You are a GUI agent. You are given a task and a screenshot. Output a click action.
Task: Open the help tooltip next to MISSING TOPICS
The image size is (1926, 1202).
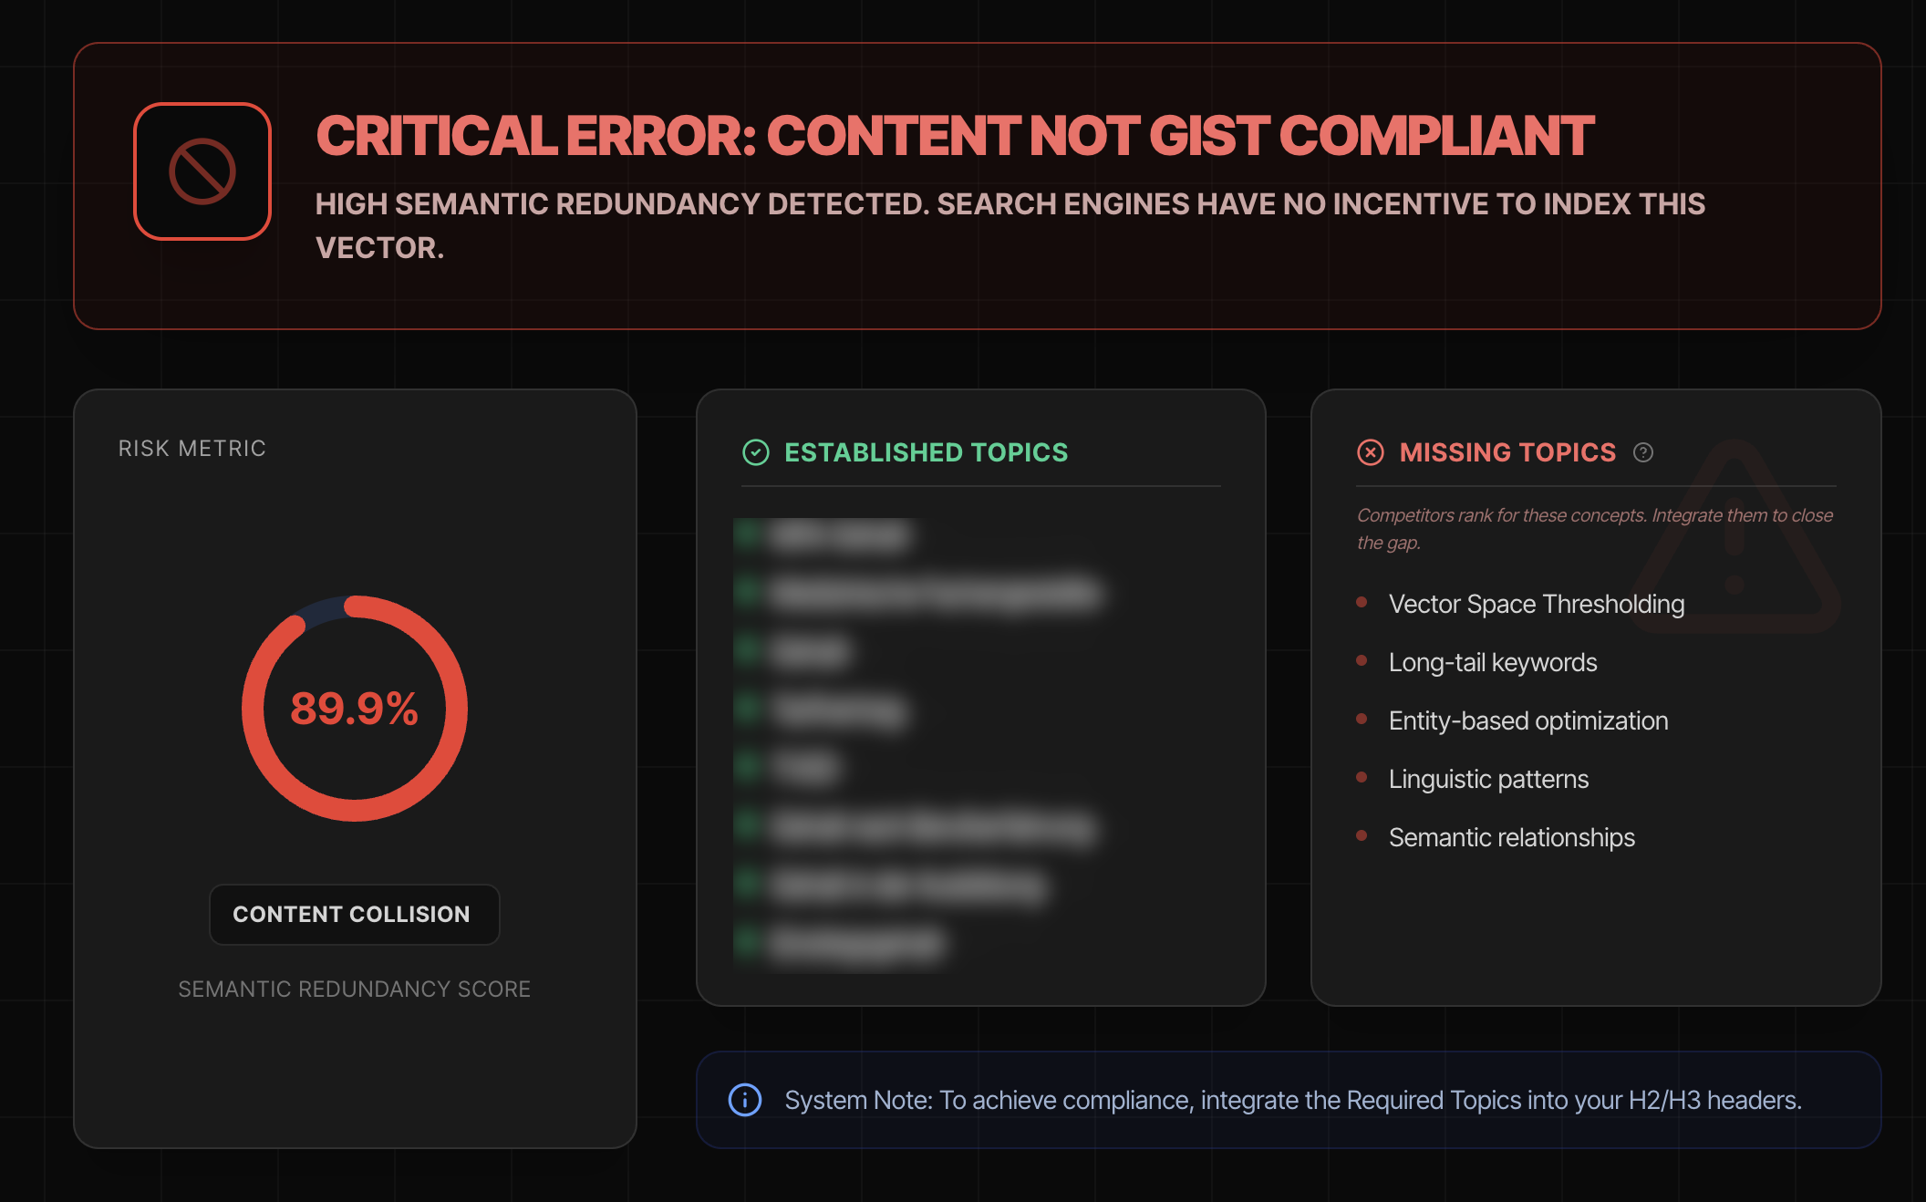1645,452
